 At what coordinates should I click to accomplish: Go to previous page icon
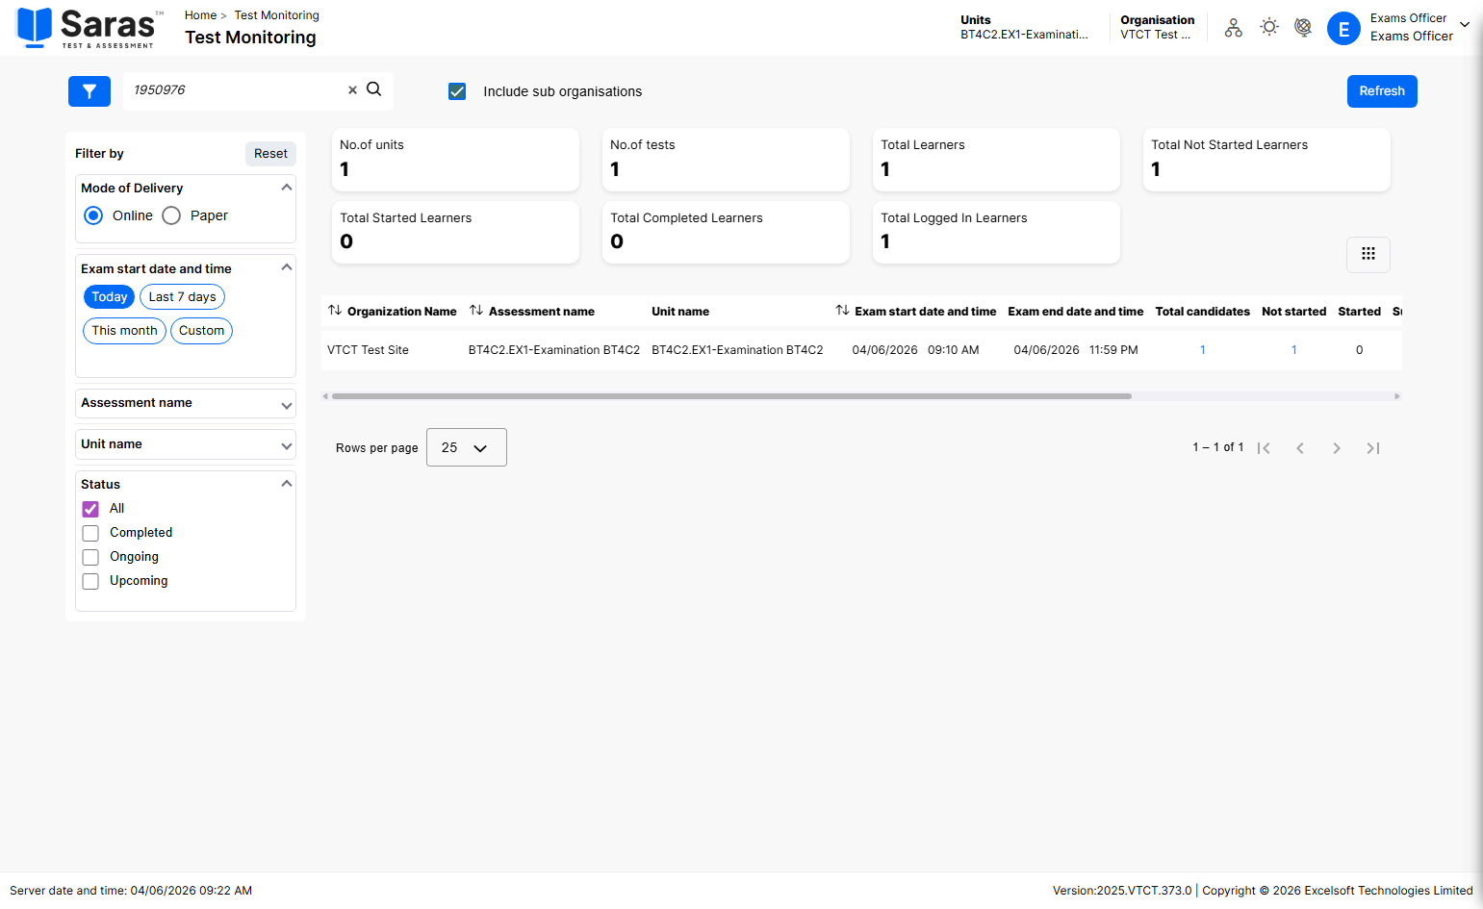[x=1300, y=448]
